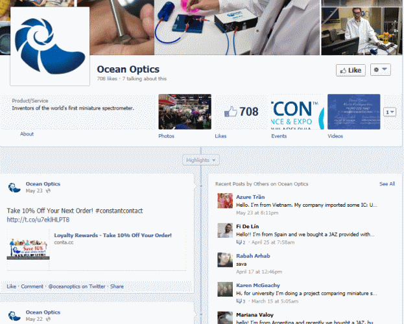Click the comment count icon on Karen McGeachy's post
The width and height of the screenshot is (404, 324).
pos(241,301)
